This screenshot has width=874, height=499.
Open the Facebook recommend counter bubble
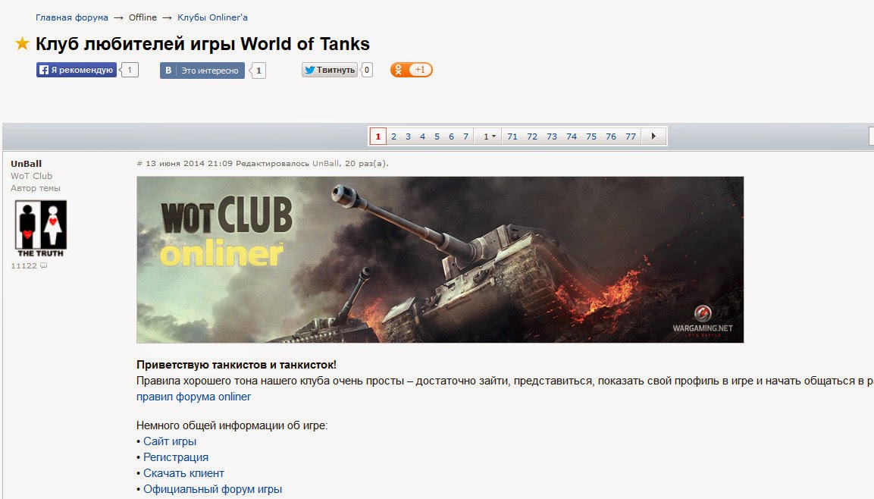pyautogui.click(x=130, y=70)
